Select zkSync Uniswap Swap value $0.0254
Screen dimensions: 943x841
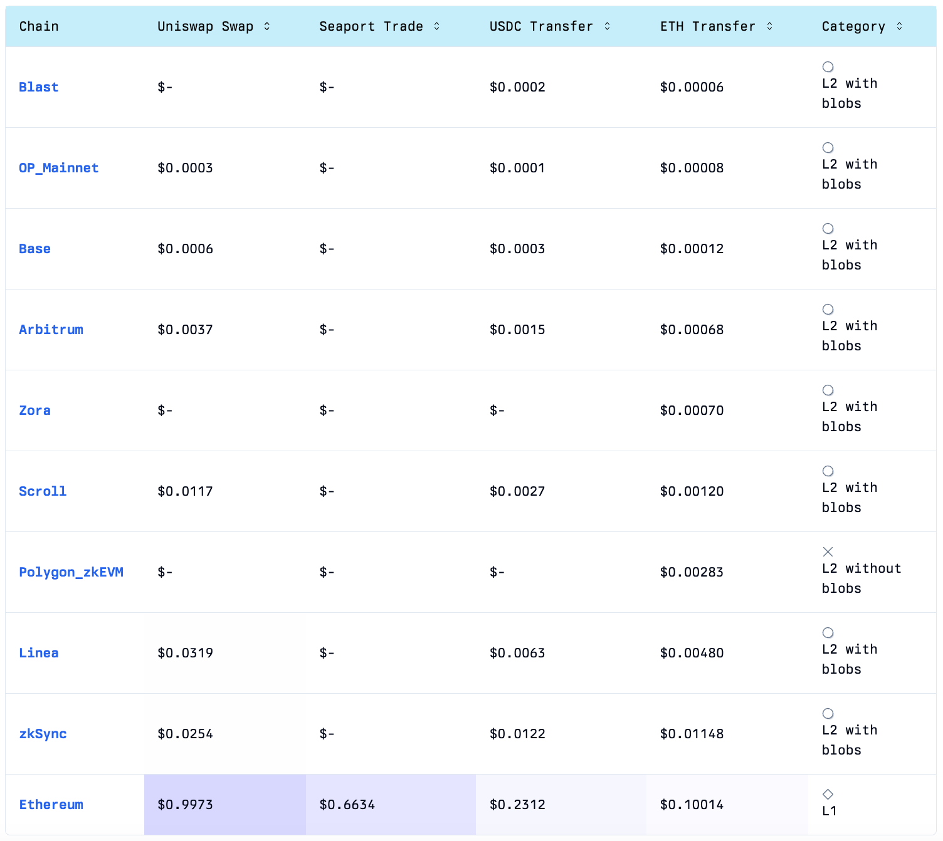[x=185, y=734]
